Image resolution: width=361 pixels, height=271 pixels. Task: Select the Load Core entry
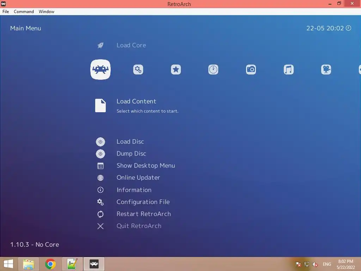point(131,45)
